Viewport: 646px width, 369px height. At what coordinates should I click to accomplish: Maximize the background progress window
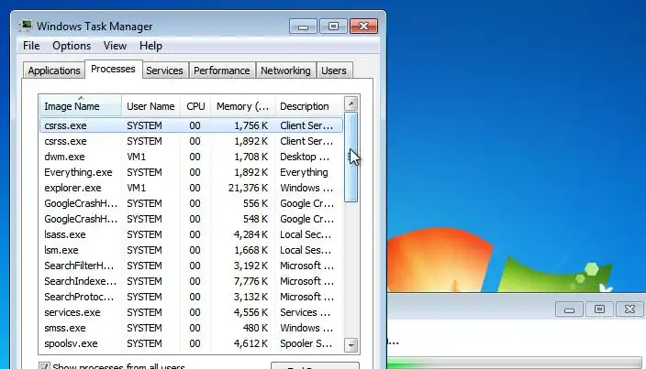click(599, 309)
